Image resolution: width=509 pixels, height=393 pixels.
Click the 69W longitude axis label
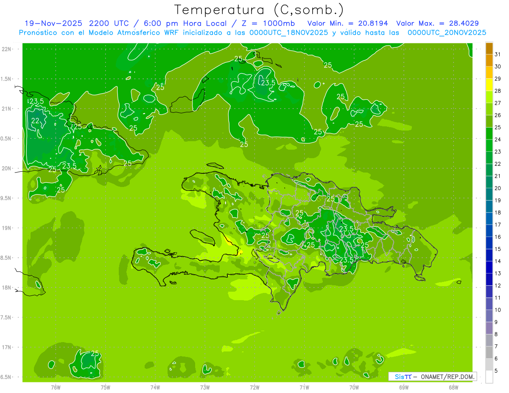tap(404, 387)
